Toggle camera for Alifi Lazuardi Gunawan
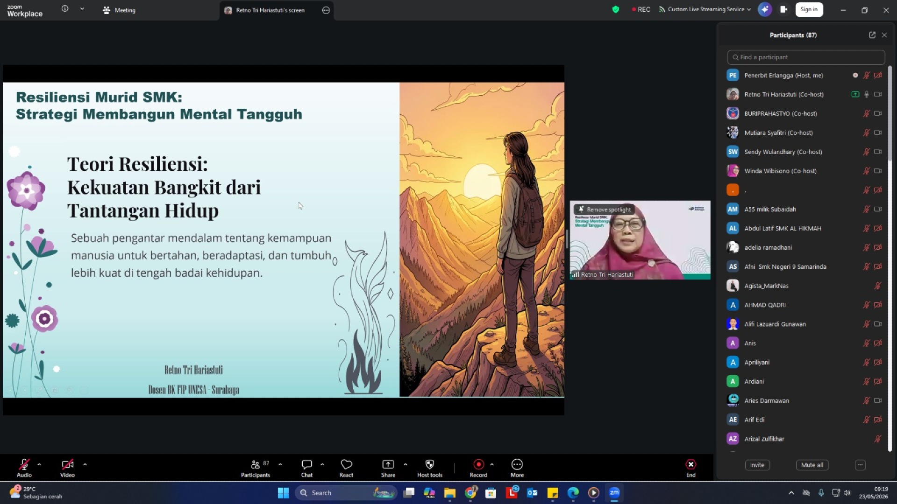This screenshot has height=504, width=897. tap(878, 324)
